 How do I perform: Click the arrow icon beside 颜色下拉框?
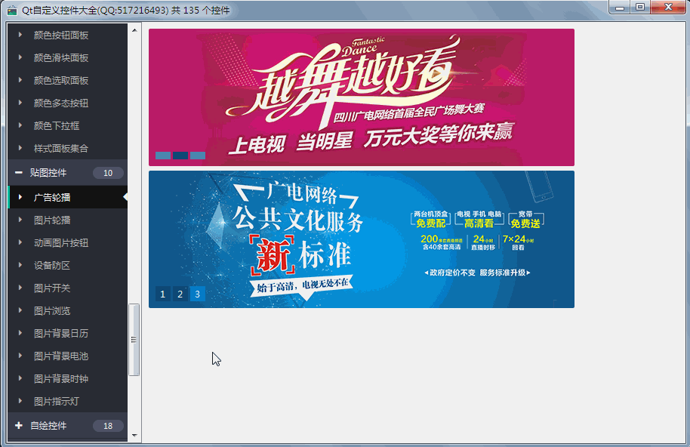coord(20,125)
